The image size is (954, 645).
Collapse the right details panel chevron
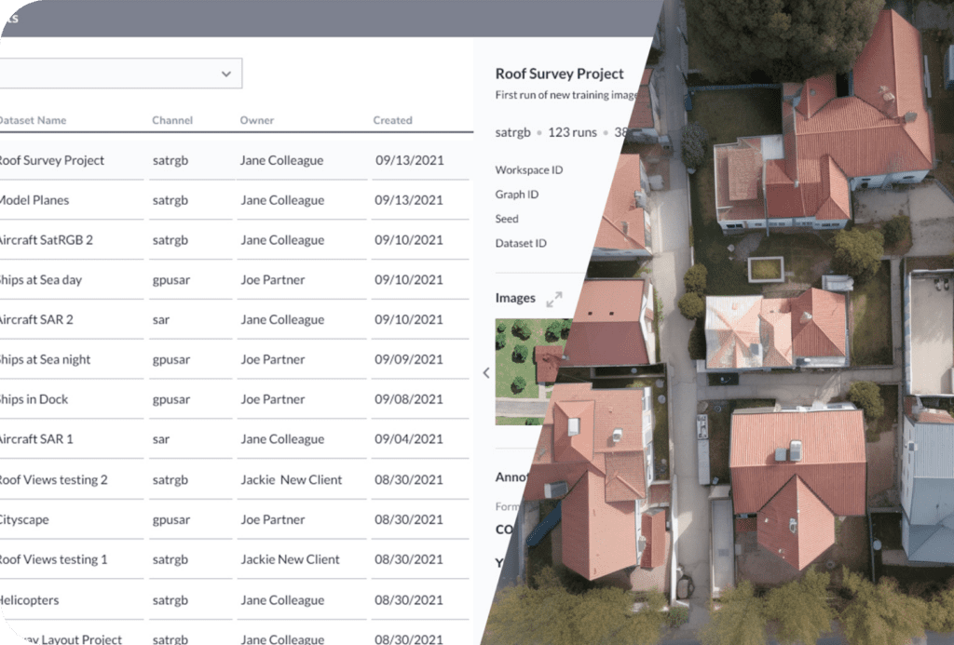tap(485, 372)
